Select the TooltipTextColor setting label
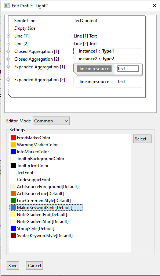Screen dimensions: 160x276 [x=33, y=166]
